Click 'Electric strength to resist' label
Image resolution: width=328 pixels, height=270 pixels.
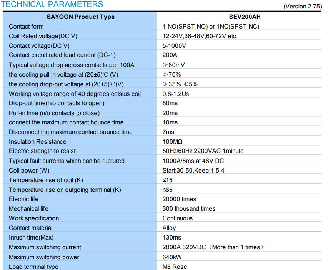pos(42,151)
